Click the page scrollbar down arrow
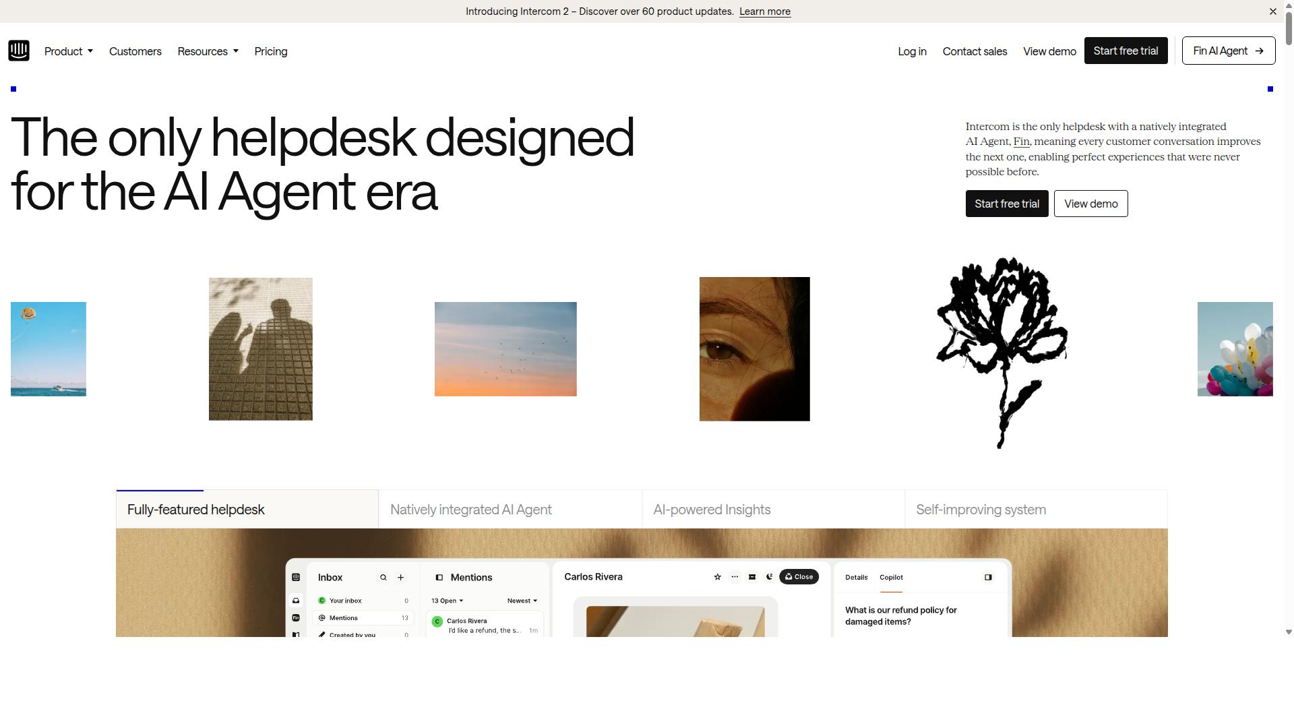This screenshot has width=1294, height=728. click(1289, 632)
